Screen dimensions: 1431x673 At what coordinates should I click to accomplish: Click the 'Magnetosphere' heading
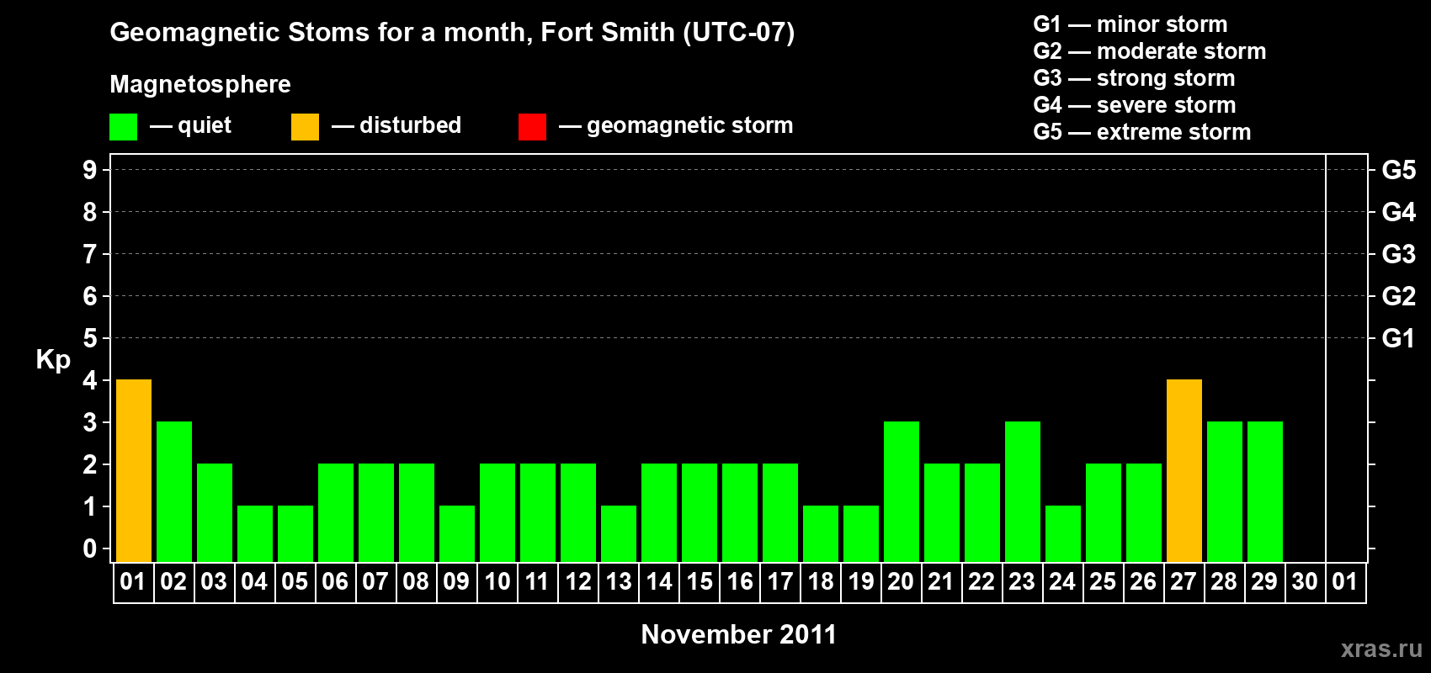(200, 84)
